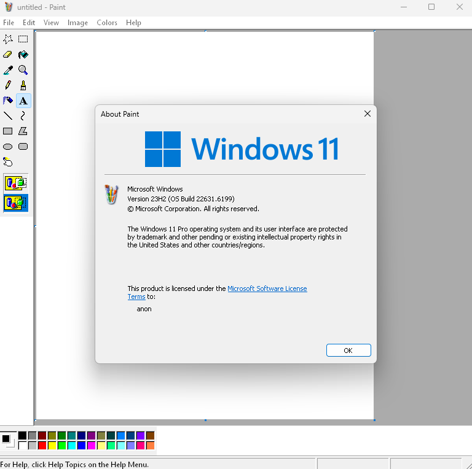Follow the Terms link in dialog
This screenshot has height=469, width=472.
click(136, 297)
